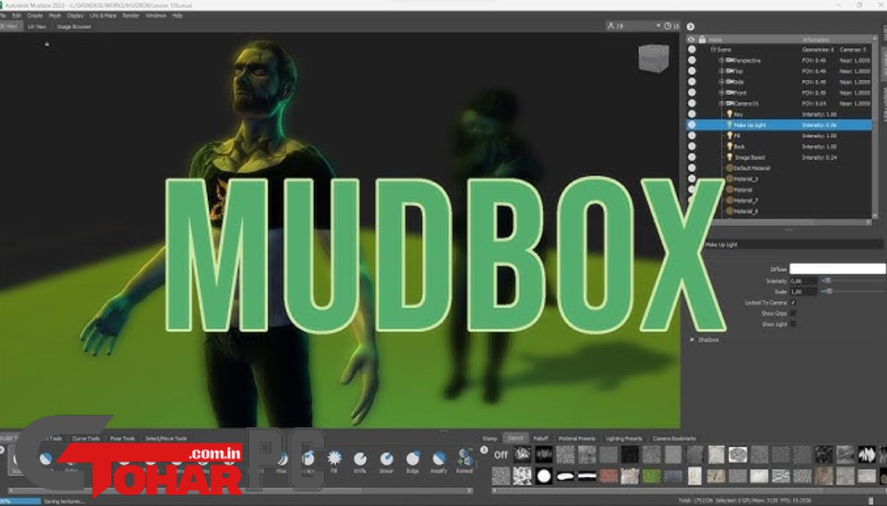This screenshot has height=506, width=887.
Task: Click the Image Based light bulb icon
Action: coord(729,157)
